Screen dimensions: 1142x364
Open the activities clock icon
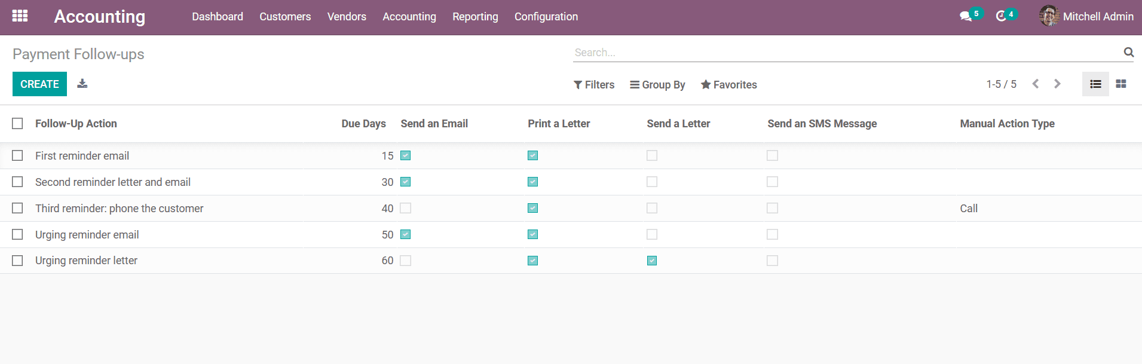1002,16
